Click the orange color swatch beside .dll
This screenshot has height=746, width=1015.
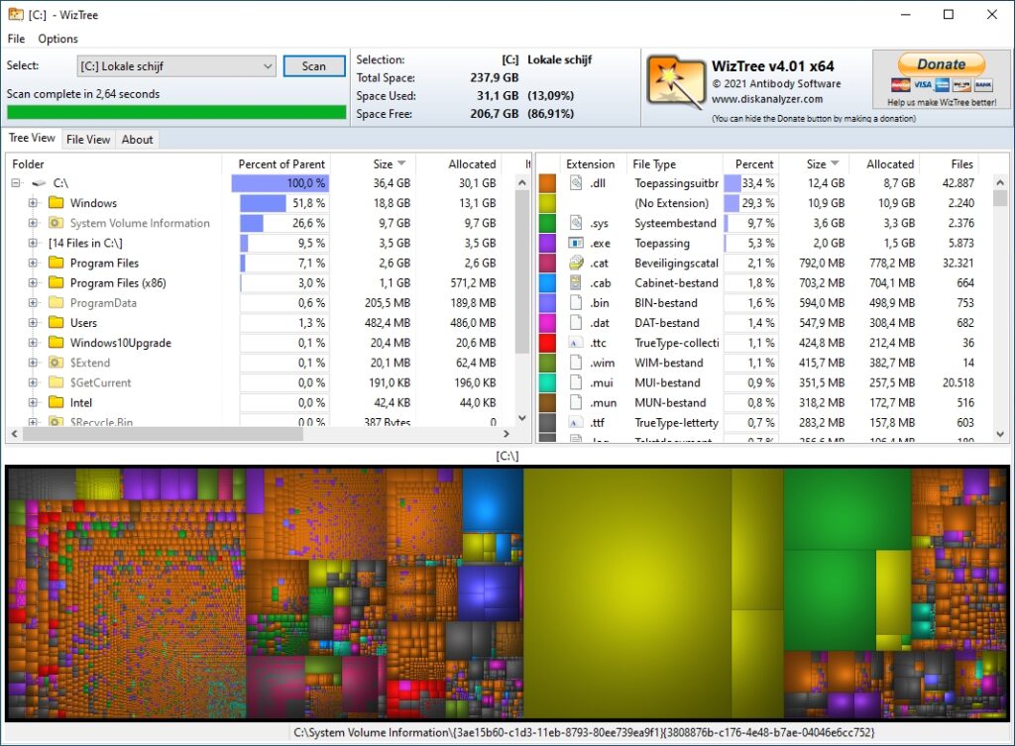(x=548, y=182)
